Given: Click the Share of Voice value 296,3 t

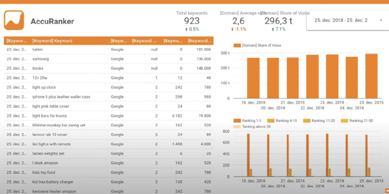Looking at the screenshot, I should (x=278, y=21).
